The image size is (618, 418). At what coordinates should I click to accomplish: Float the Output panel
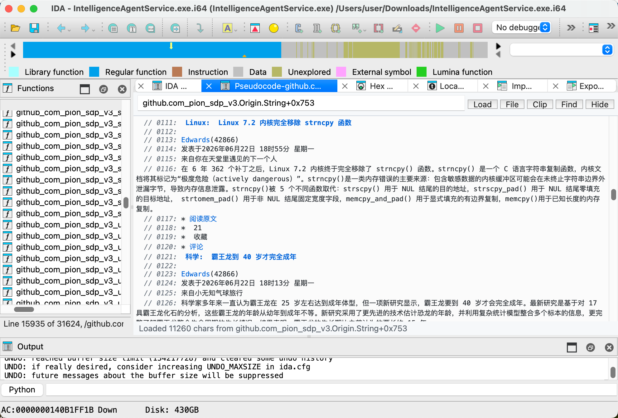[590, 348]
